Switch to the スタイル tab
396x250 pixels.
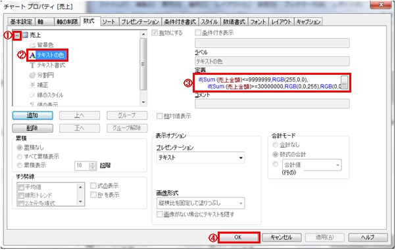(x=209, y=22)
